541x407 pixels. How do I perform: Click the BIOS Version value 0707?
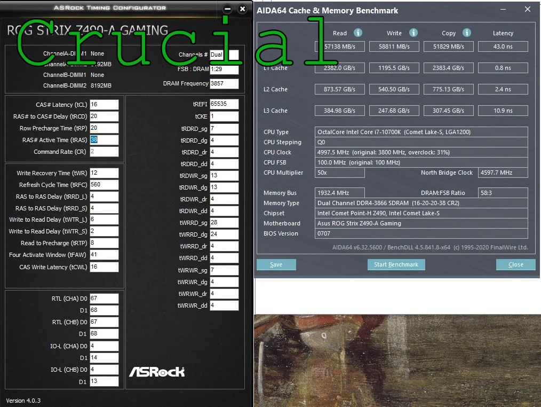coord(421,233)
